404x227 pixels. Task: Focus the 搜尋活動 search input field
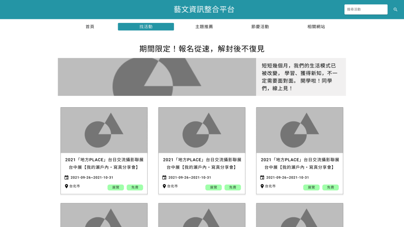366,9
